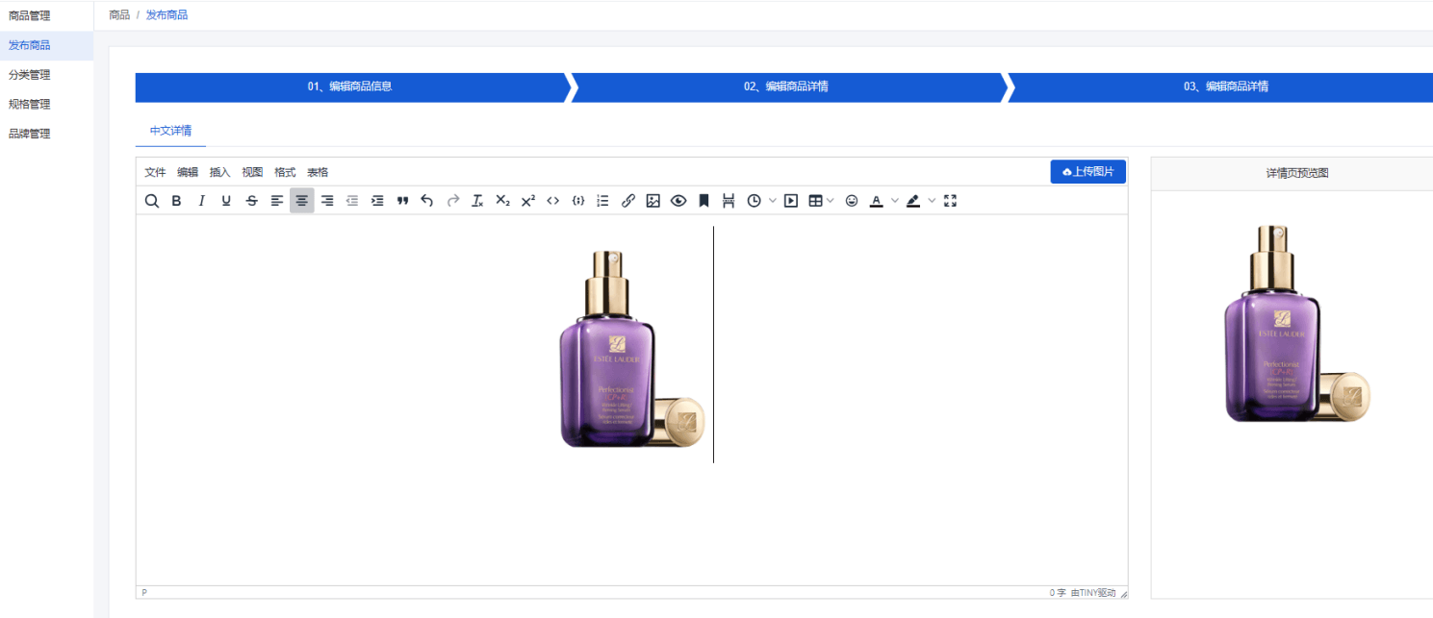1433x618 pixels.
Task: Insert a blockquote
Action: tap(403, 201)
